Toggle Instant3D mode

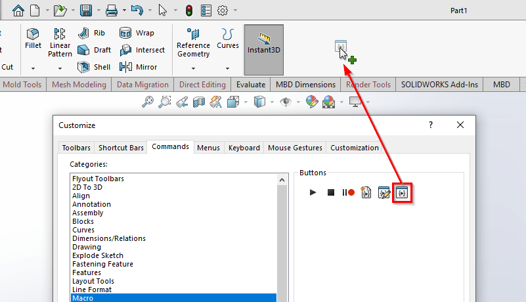pyautogui.click(x=264, y=50)
